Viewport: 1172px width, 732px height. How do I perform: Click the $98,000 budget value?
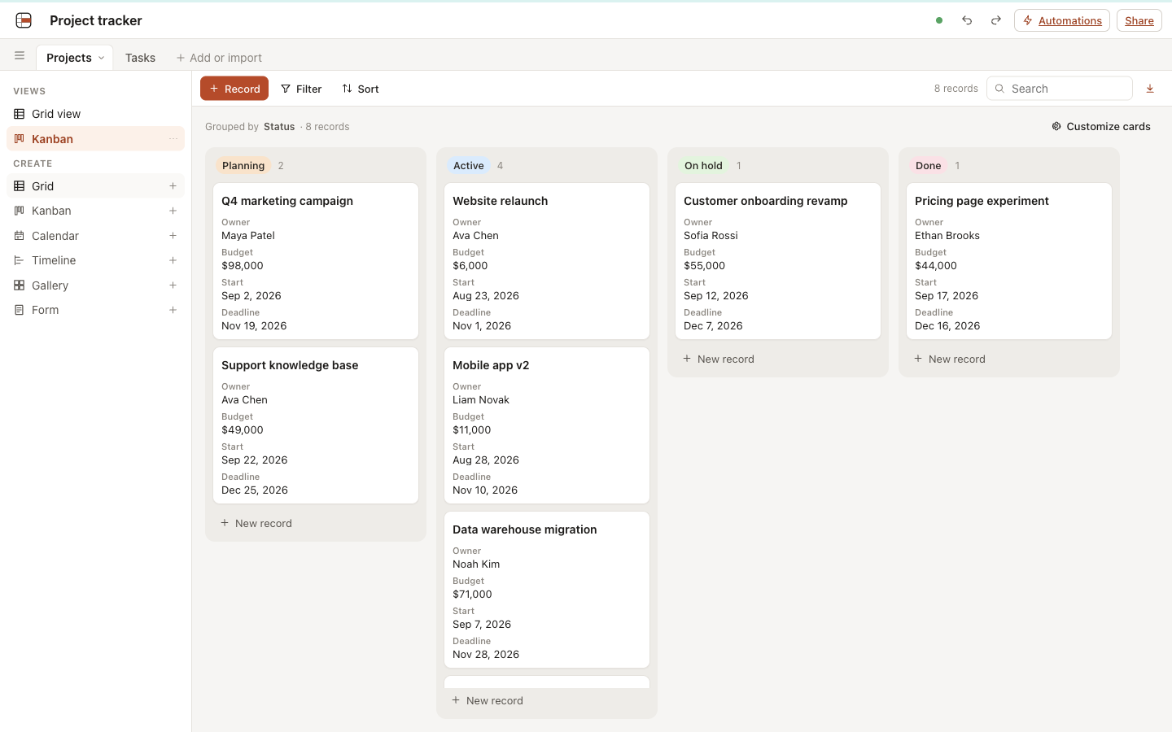243,266
